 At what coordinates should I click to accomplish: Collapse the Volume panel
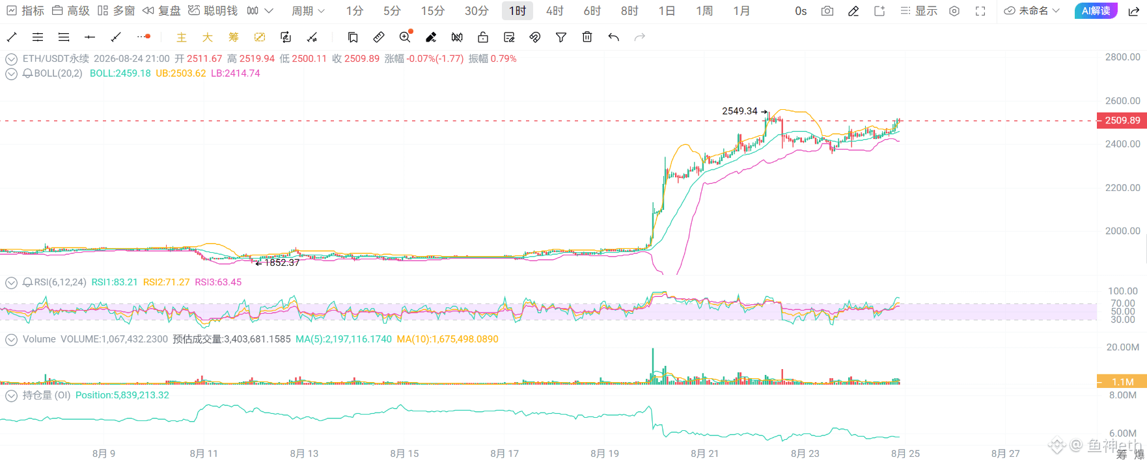pos(11,340)
